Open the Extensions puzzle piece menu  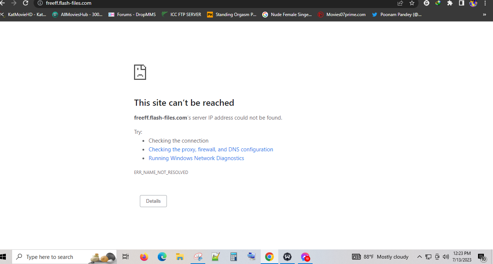[x=450, y=3]
